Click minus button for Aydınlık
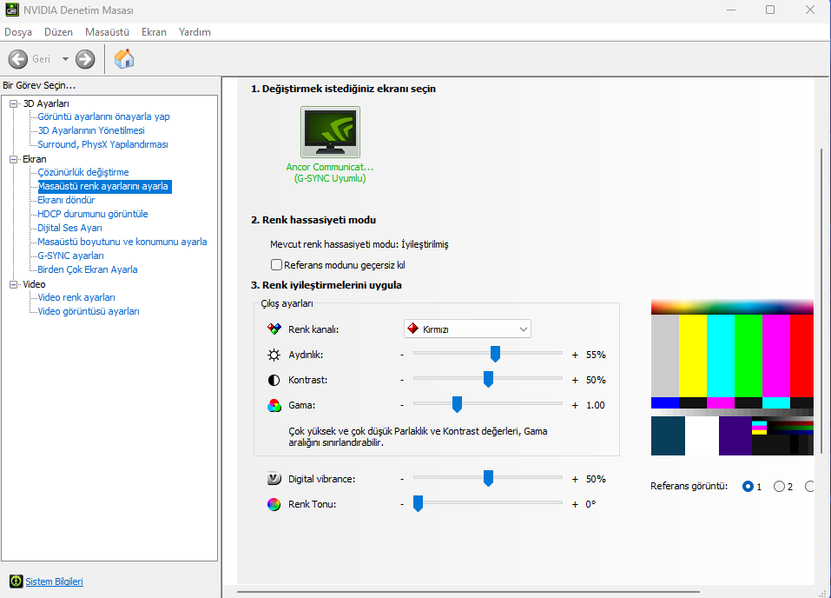The height and width of the screenshot is (598, 831). tap(402, 355)
